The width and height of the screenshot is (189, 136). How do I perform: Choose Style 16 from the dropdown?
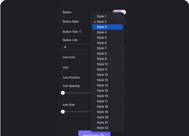click(x=108, y=96)
